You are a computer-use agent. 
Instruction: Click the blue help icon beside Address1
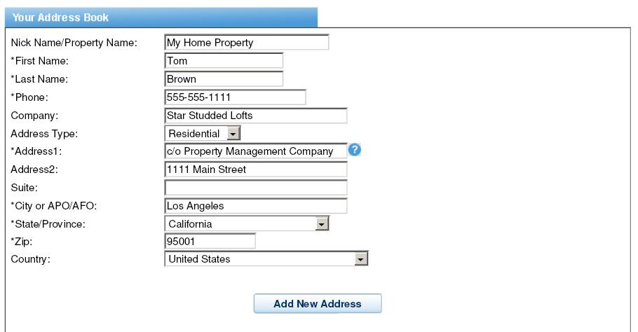(354, 150)
